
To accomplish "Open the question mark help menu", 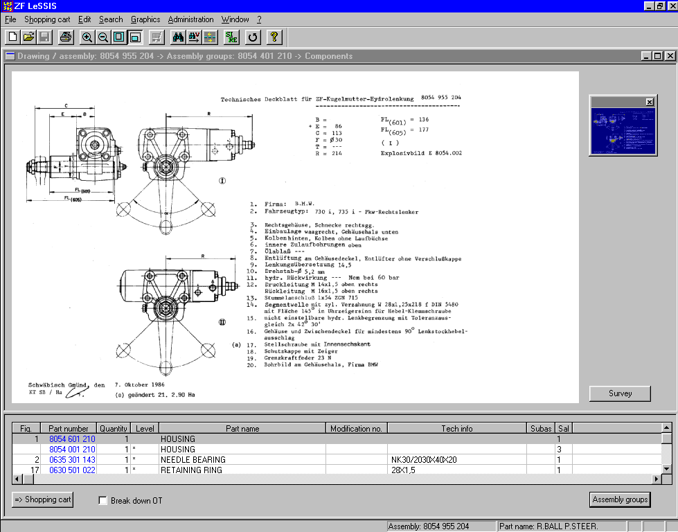I will tap(259, 19).
